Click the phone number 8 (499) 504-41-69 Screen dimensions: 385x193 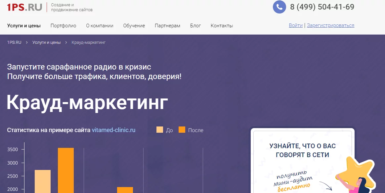pyautogui.click(x=322, y=7)
